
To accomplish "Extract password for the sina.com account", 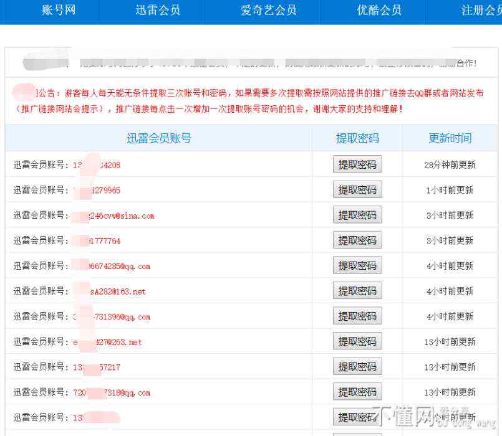I will [x=357, y=215].
